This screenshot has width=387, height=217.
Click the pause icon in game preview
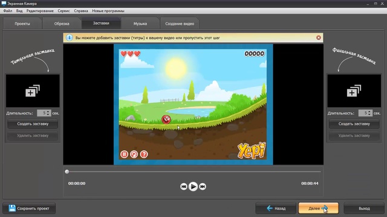tap(124, 154)
